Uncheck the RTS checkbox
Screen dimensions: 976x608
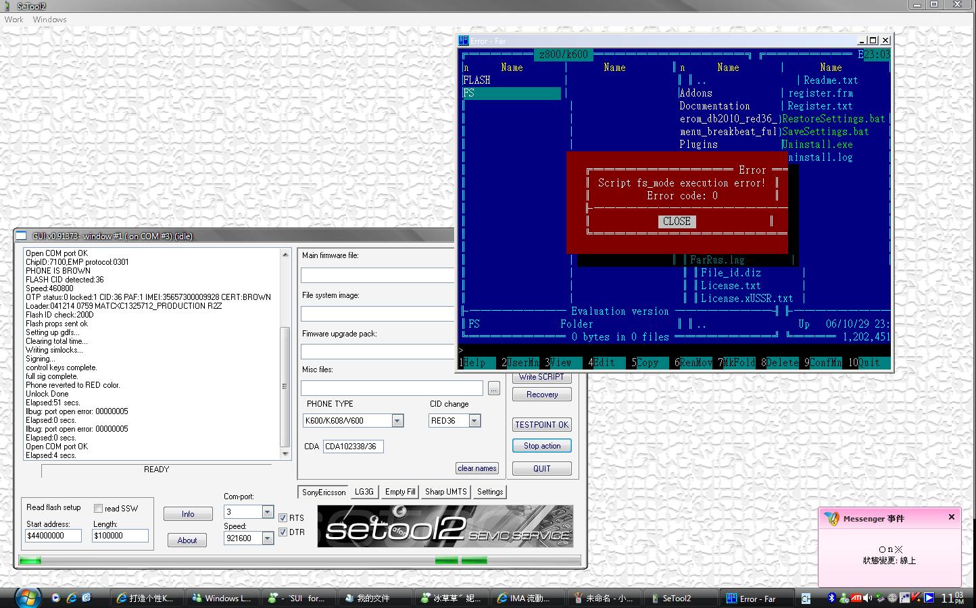[283, 518]
